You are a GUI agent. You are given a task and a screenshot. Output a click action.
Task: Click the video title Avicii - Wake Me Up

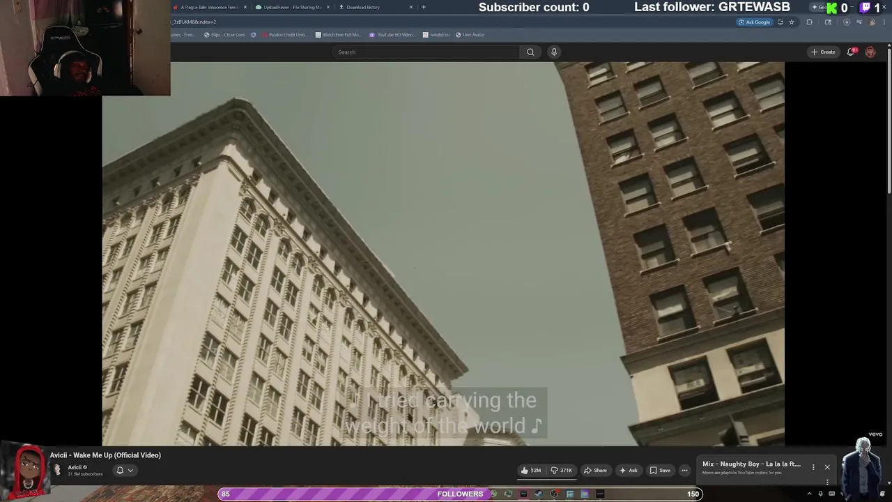click(x=105, y=455)
